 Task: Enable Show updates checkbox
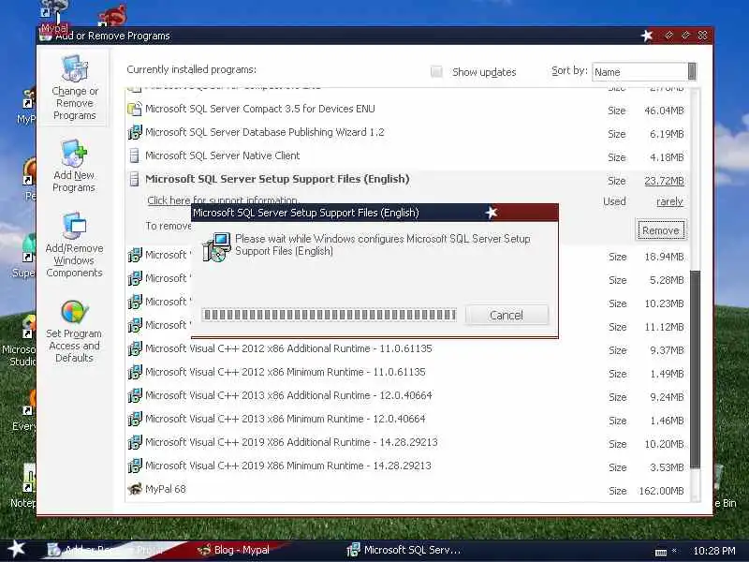(x=436, y=72)
